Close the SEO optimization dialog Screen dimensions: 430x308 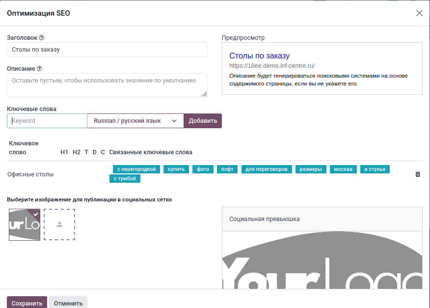pos(419,13)
